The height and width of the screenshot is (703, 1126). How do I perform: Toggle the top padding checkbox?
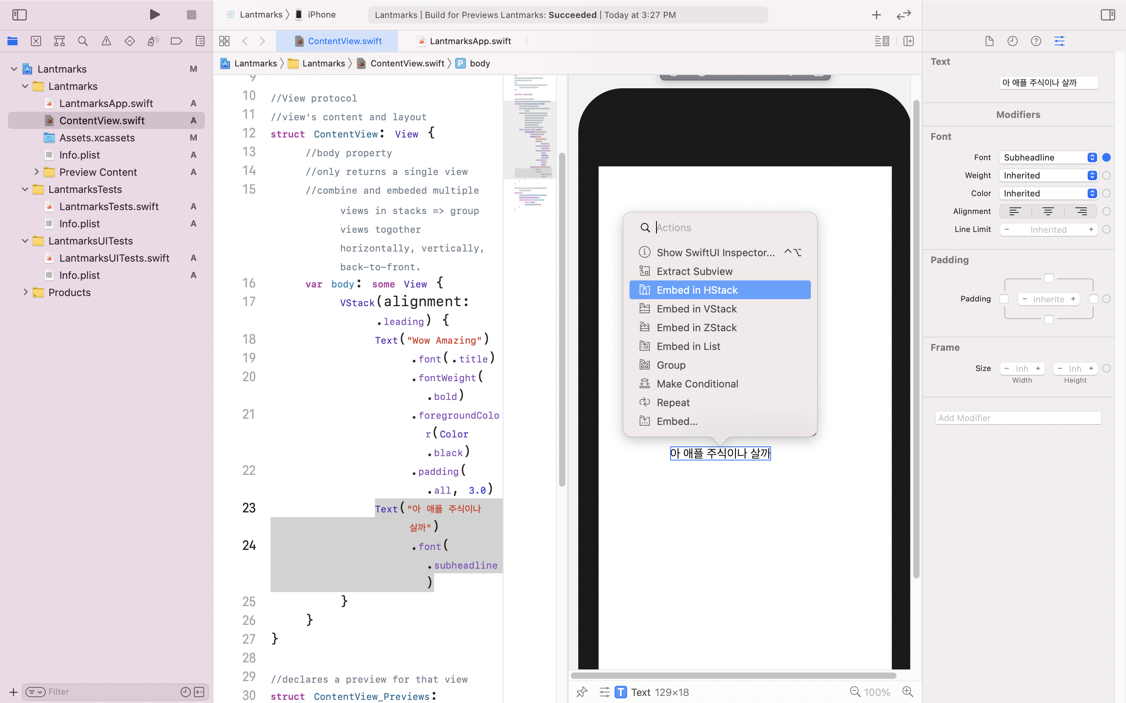point(1049,278)
